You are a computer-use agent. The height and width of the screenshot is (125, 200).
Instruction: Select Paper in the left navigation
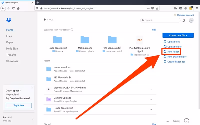pos(10,42)
